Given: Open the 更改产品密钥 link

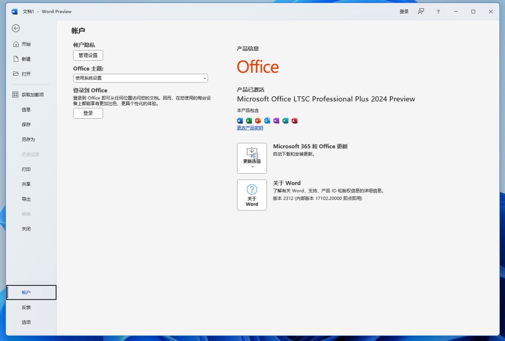Looking at the screenshot, I should click(x=251, y=128).
